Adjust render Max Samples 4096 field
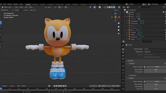Viewport: 166px width, 93px height. 155,84
